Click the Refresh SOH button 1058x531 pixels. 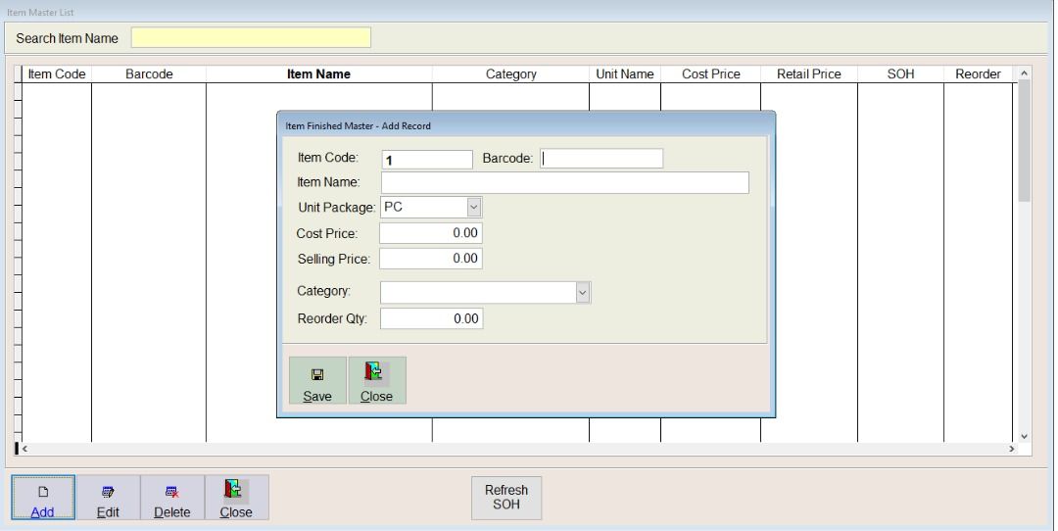506,498
